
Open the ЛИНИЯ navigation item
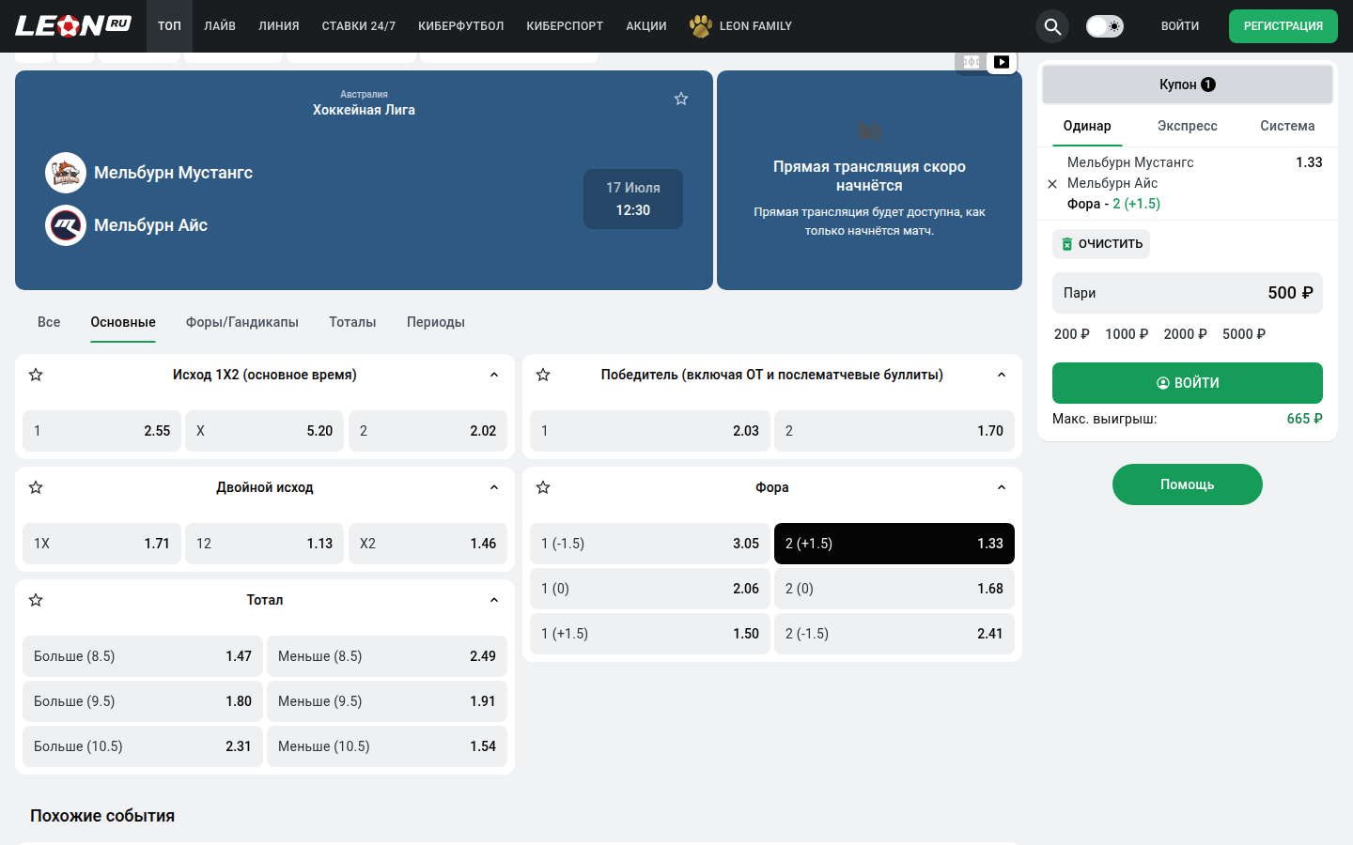pos(279,26)
